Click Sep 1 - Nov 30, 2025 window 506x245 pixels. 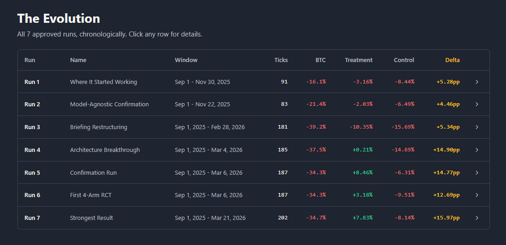pyautogui.click(x=202, y=82)
